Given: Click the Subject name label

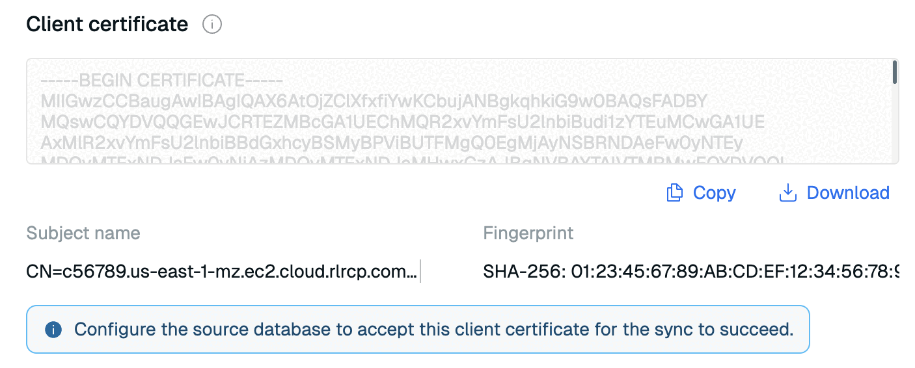Looking at the screenshot, I should [83, 233].
